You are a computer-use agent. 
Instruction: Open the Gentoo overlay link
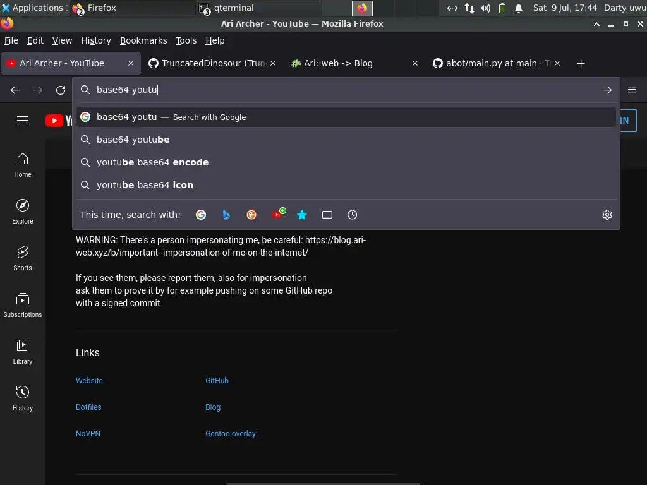tap(230, 433)
